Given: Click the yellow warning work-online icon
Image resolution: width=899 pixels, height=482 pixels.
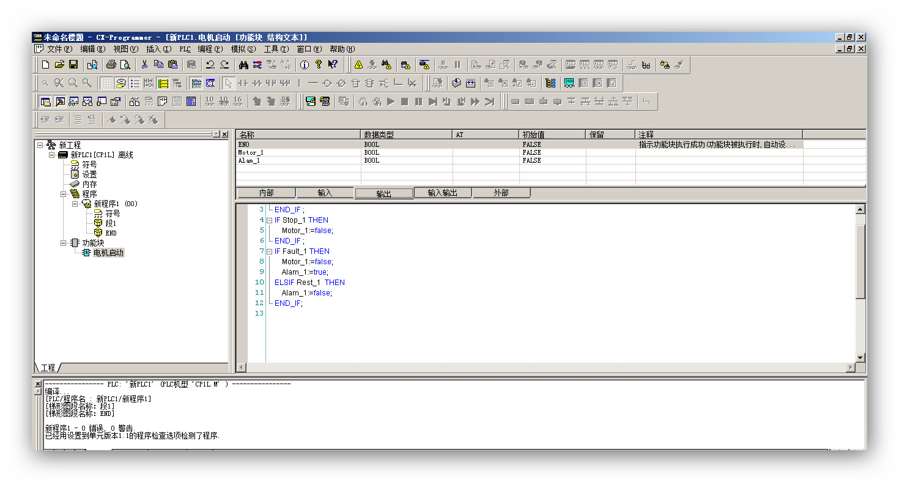Looking at the screenshot, I should [358, 65].
